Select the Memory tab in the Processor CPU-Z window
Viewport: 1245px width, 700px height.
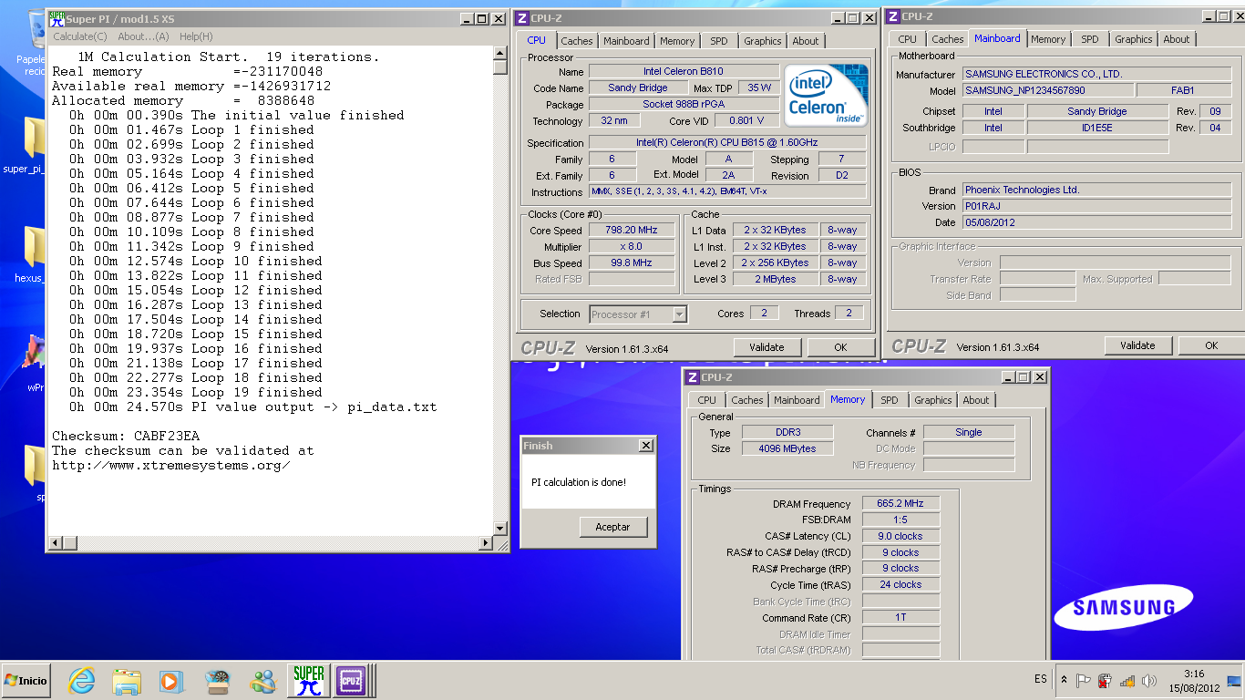[677, 41]
